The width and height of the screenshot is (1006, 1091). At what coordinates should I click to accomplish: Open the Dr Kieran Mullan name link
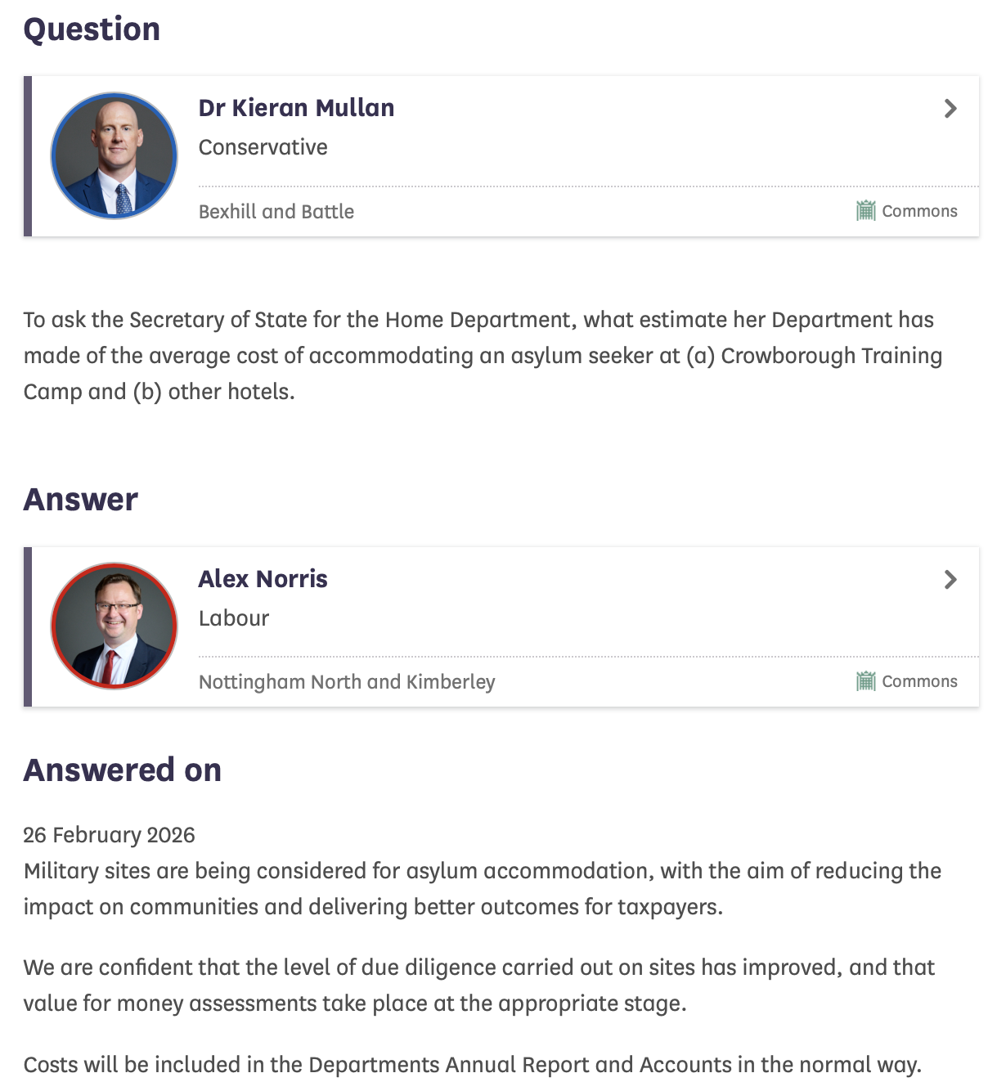(296, 108)
